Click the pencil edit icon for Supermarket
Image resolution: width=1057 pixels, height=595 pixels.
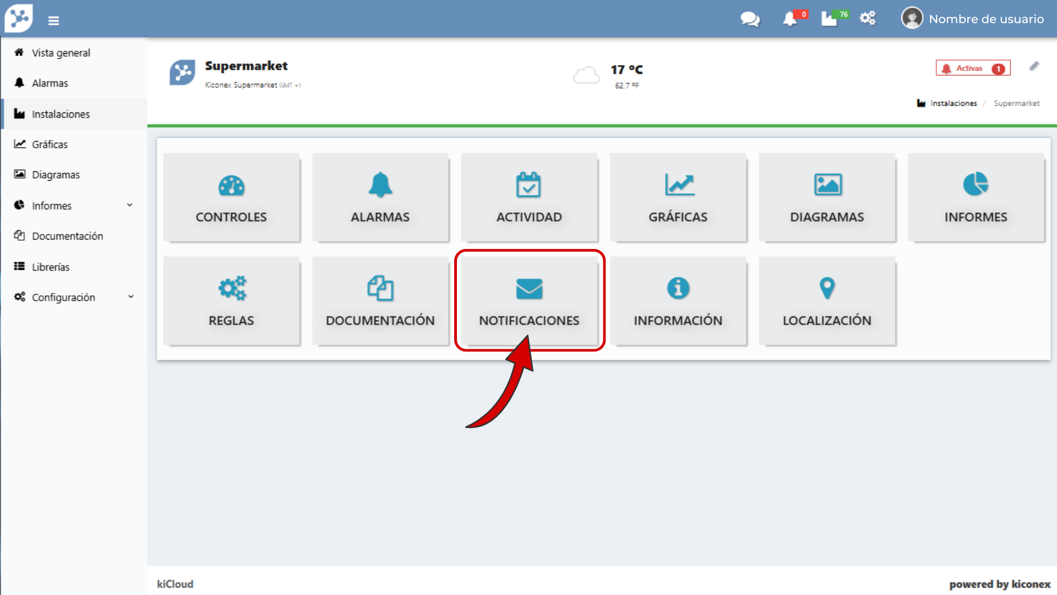click(x=1034, y=67)
